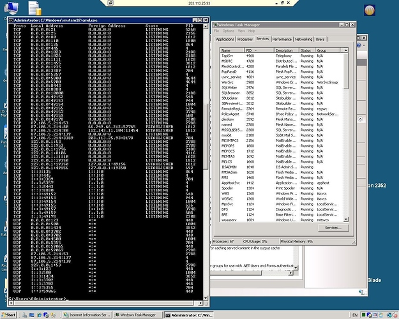Switch to the Networking tab
399x319 pixels.
pyautogui.click(x=303, y=39)
